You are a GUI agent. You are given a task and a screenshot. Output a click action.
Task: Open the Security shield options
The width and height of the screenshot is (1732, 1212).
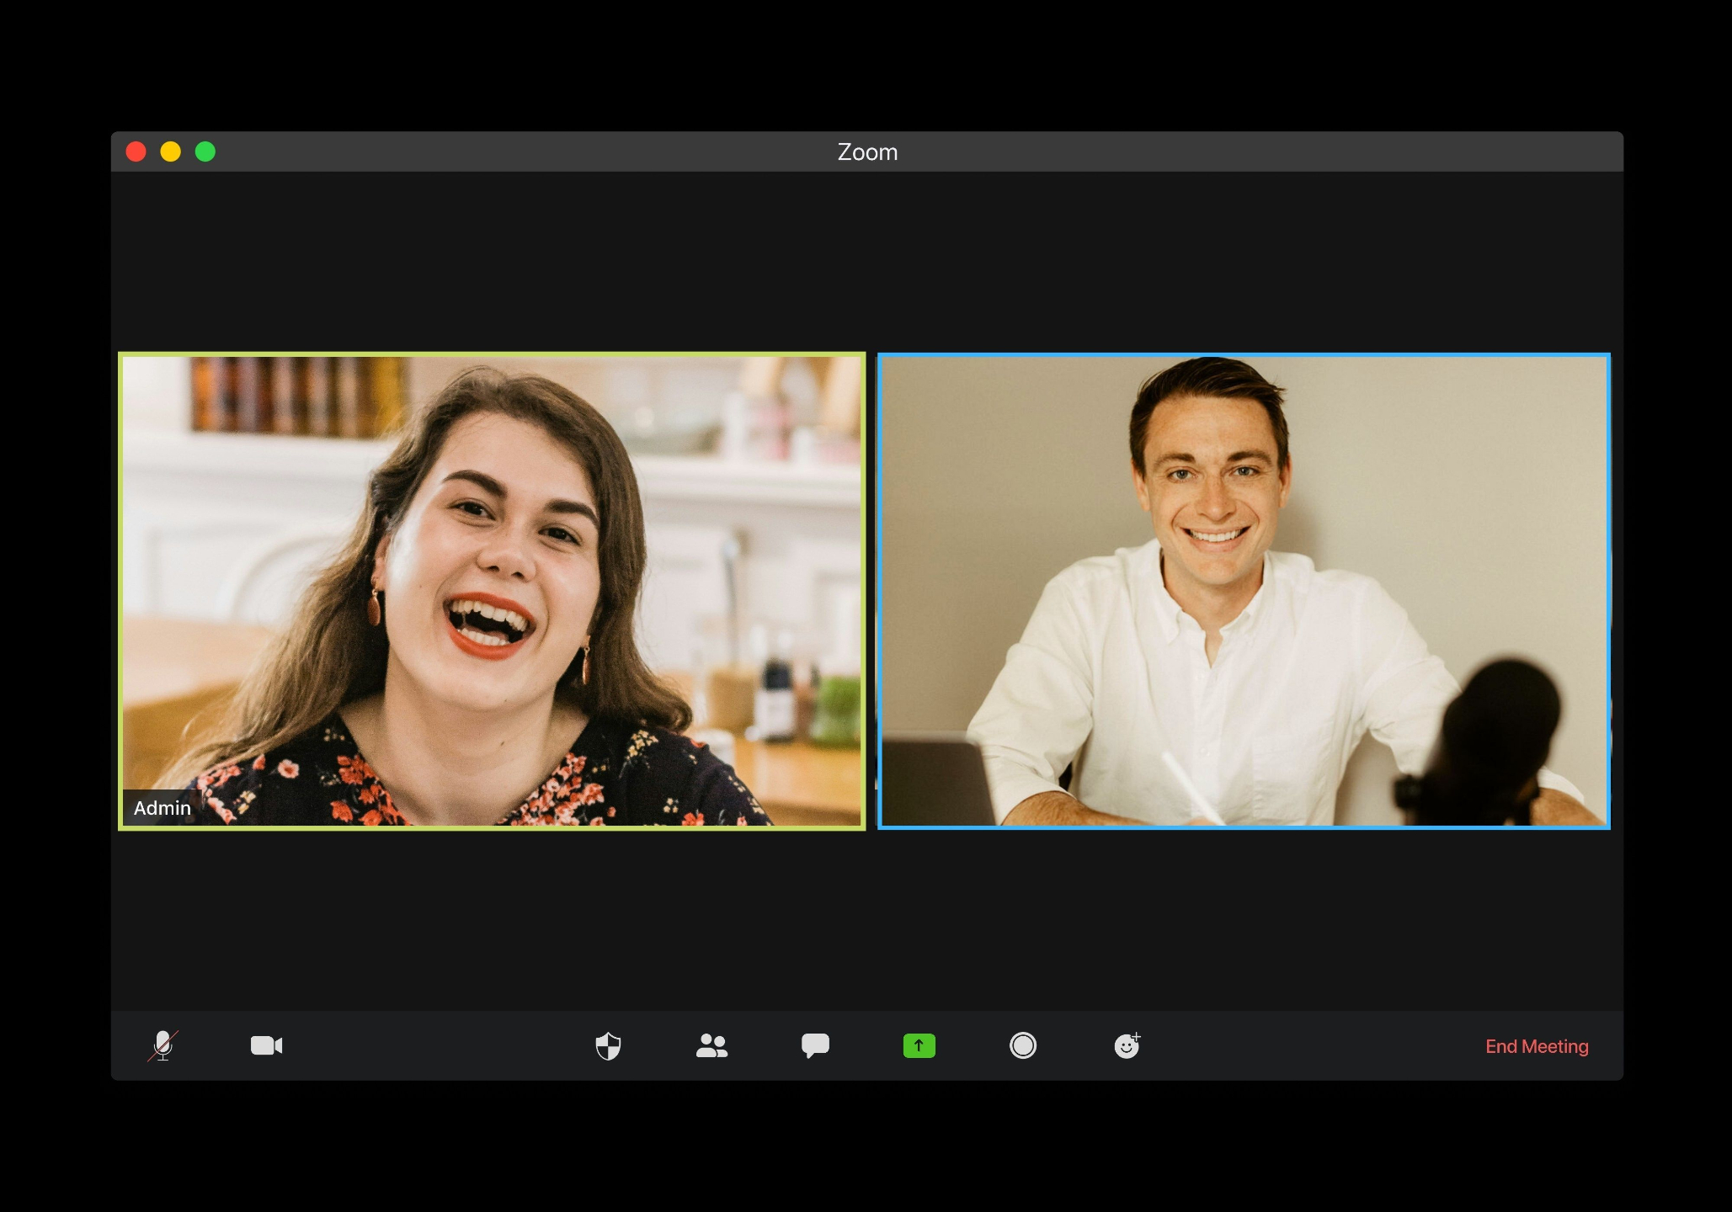[608, 1046]
